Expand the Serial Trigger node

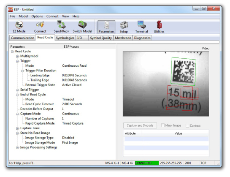click(x=17, y=90)
